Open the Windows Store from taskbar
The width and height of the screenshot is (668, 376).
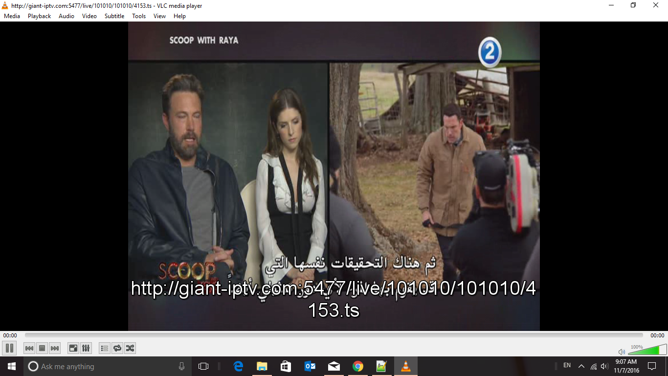pyautogui.click(x=286, y=366)
